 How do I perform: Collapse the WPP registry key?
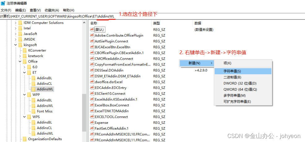24,95
